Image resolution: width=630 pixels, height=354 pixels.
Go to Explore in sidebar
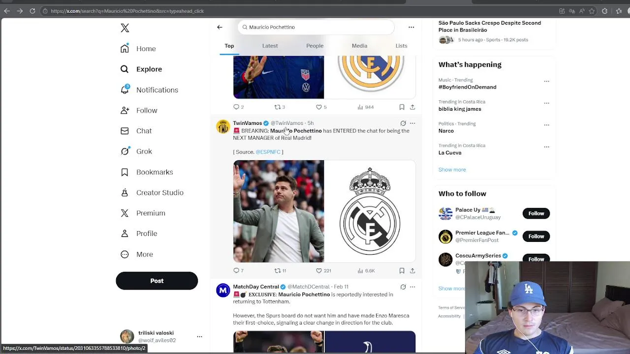coord(141,69)
